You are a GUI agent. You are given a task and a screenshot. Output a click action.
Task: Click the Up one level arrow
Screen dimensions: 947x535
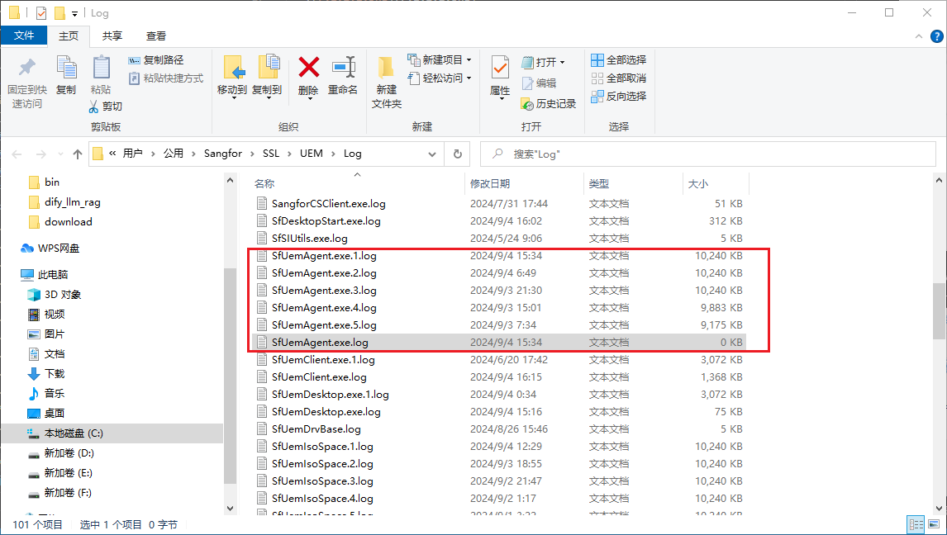tap(78, 154)
